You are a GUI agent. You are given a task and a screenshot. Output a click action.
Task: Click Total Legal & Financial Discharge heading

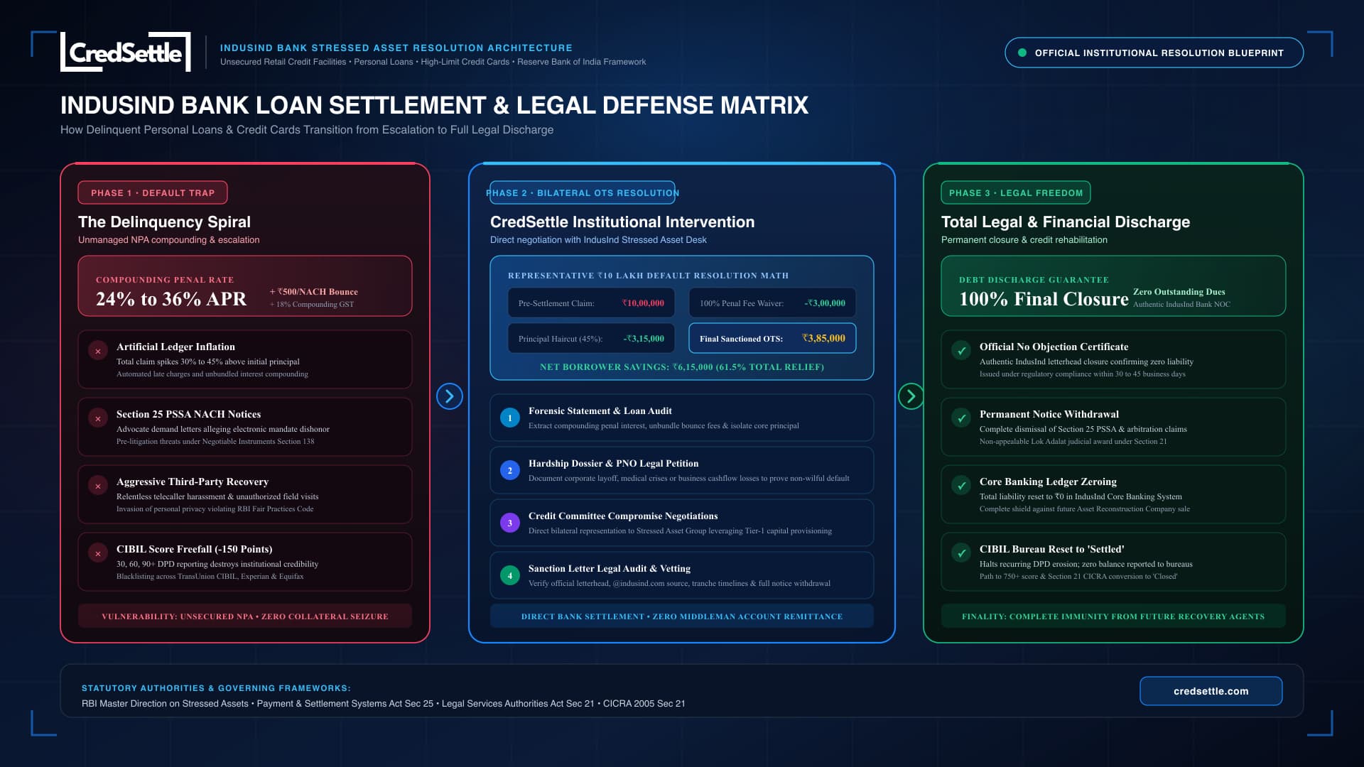pos(1066,222)
